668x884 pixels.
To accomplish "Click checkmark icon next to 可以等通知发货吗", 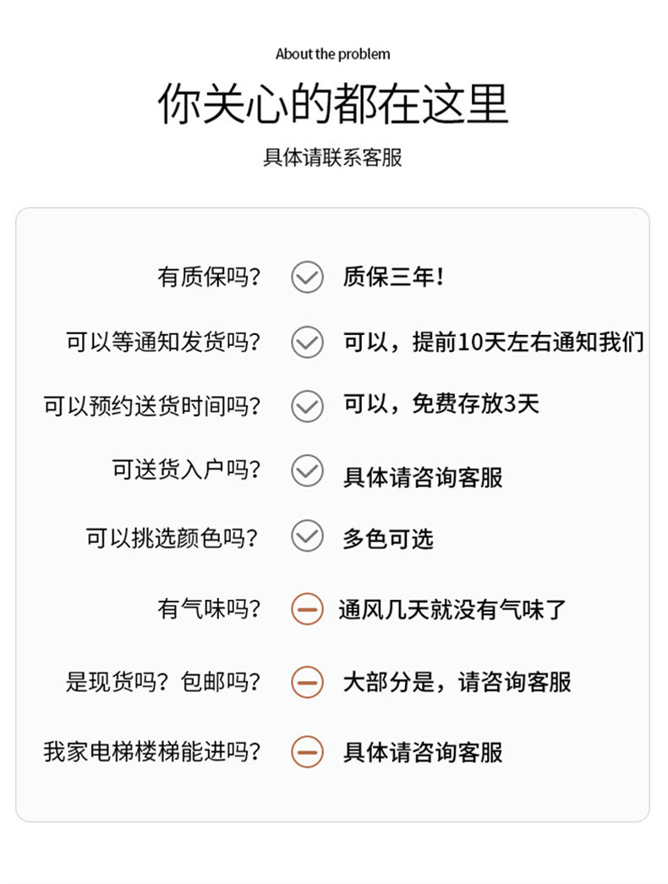I will tap(307, 342).
